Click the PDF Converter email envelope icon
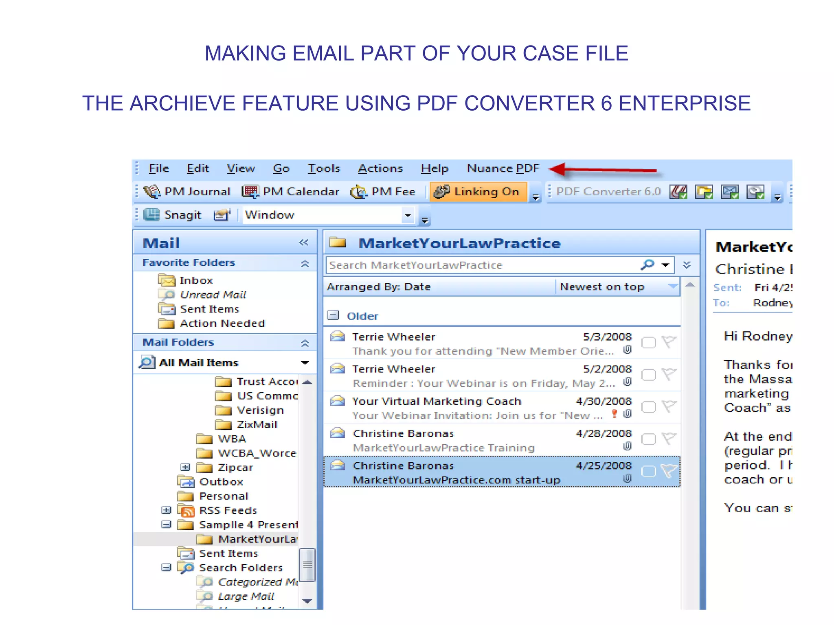 [x=730, y=192]
